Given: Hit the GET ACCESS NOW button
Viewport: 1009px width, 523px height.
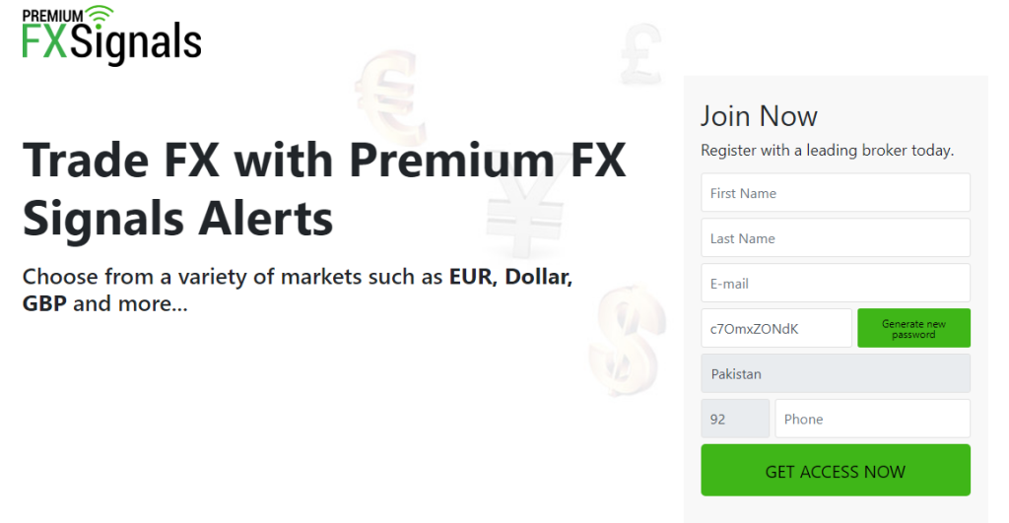Looking at the screenshot, I should tap(835, 471).
